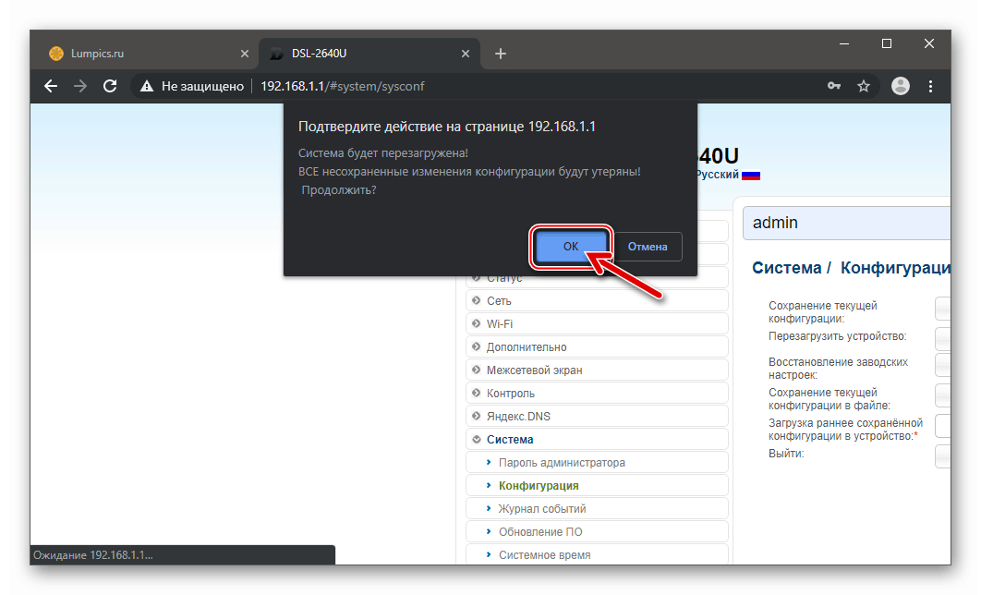
Task: Click the browser forward arrow
Action: pos(80,86)
